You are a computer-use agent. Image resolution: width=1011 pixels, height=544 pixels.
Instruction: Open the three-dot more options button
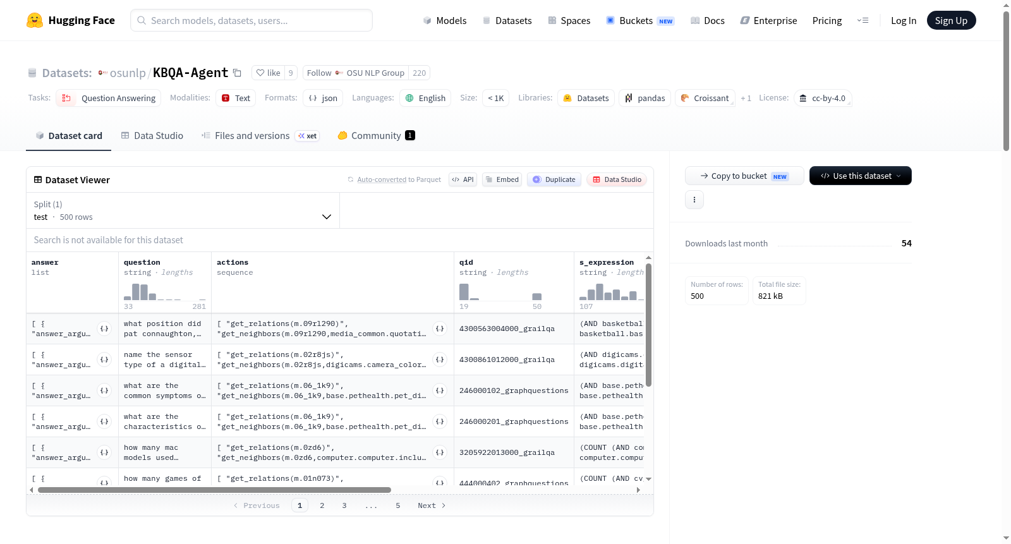coord(694,200)
